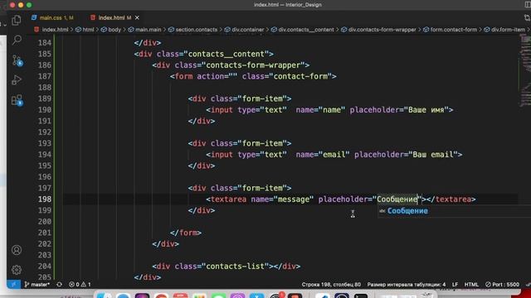Click the contacts-list class text on line 204
Image resolution: width=531 pixels, height=298 pixels.
click(x=235, y=267)
